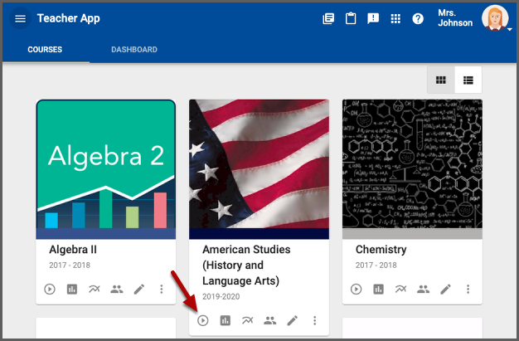This screenshot has width=519, height=341.
Task: Click the library icon in header
Action: [328, 19]
